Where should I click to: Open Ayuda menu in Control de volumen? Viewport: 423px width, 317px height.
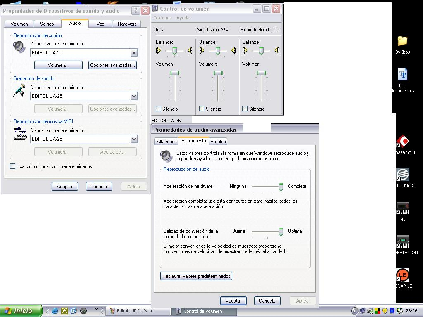(x=183, y=18)
